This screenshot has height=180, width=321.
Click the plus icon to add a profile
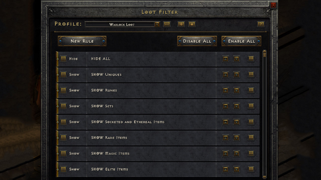[x=181, y=24]
